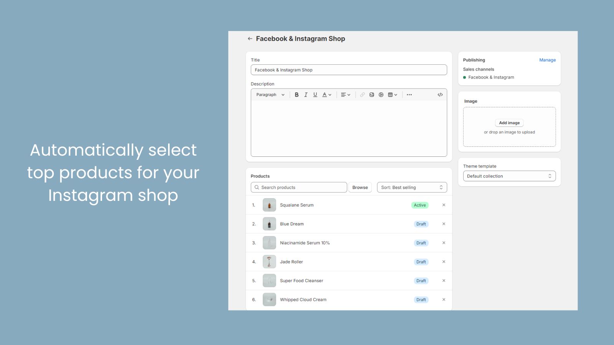Viewport: 614px width, 345px height.
Task: Open the insert table menu
Action: pos(392,95)
